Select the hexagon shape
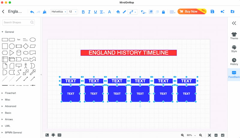 [5, 53]
